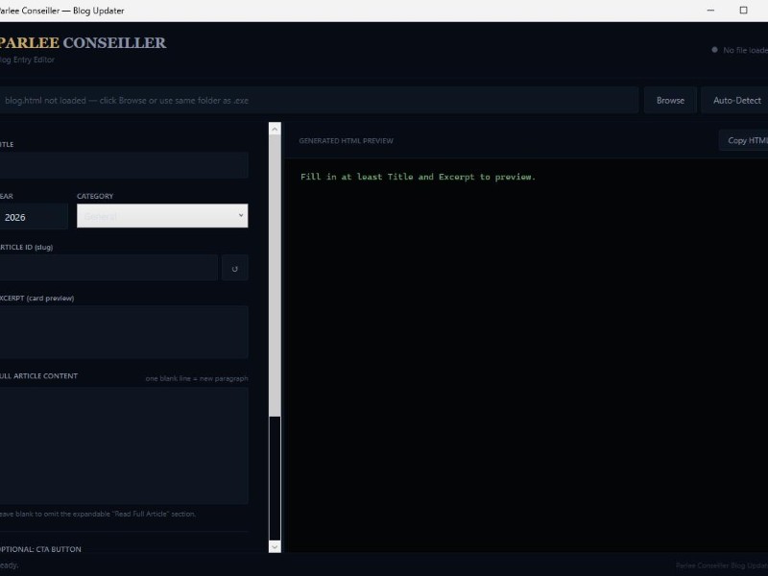Click the 'Read Full Article' helper note
The height and width of the screenshot is (576, 768).
coord(98,514)
